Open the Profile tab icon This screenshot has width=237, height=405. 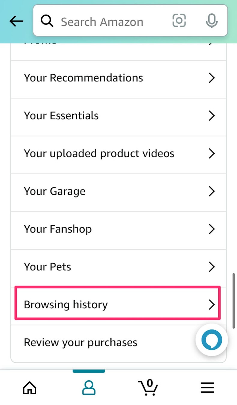[x=89, y=388]
